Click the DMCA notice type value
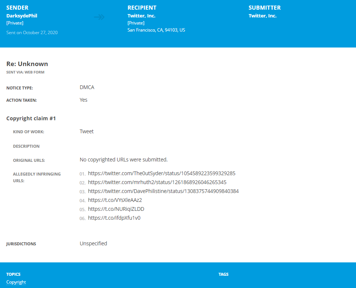Viewport: 356px width, 288px height. (x=87, y=87)
